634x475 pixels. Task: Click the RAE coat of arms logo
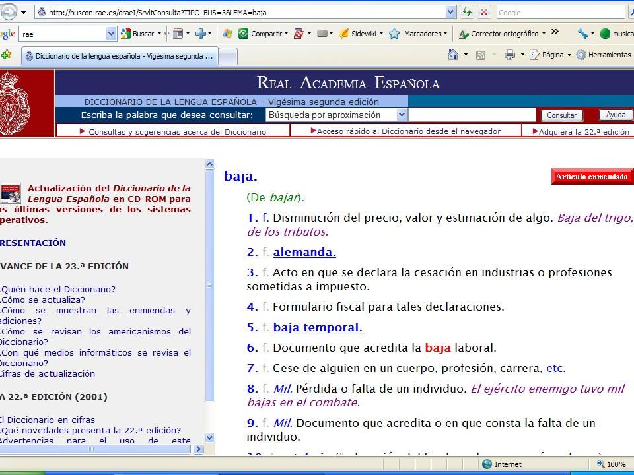[x=15, y=104]
